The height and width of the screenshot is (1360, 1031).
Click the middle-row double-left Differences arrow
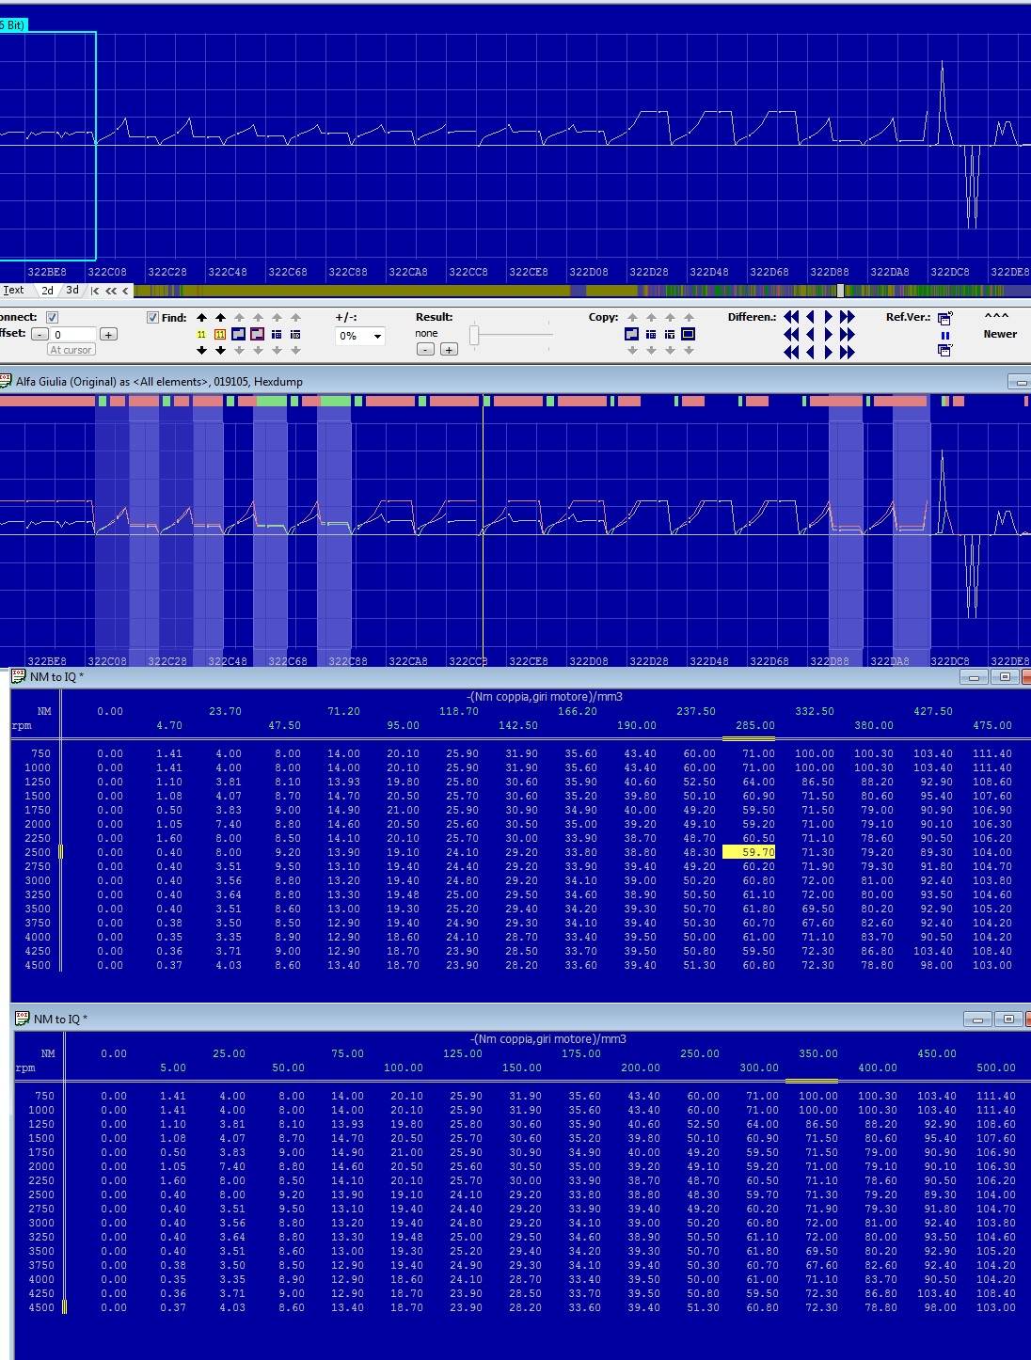pos(791,334)
